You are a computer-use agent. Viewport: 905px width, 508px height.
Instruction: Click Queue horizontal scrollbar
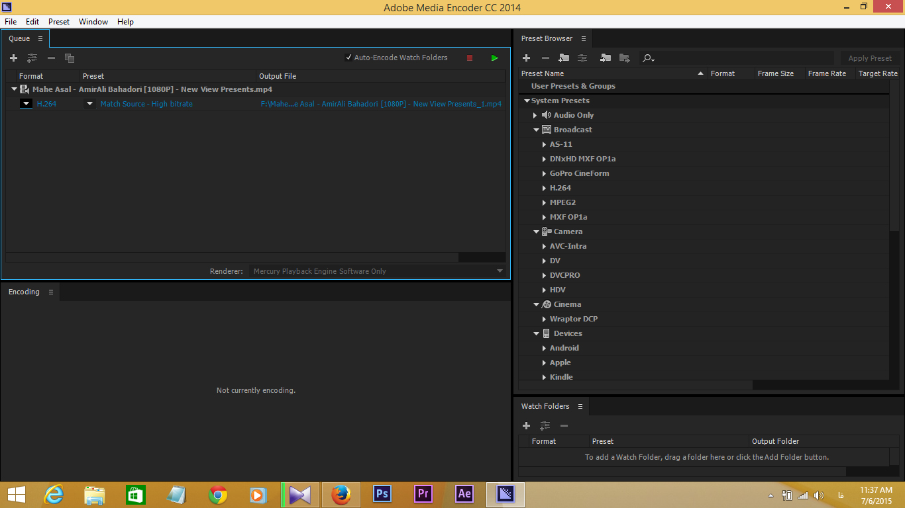(232, 257)
